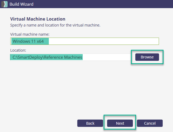173x132 pixels.
Task: Click the 'Location:' label
Action: point(18,50)
